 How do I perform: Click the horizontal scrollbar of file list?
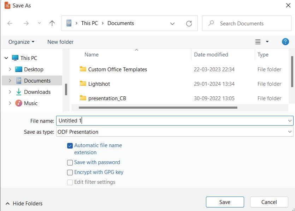pos(158,108)
